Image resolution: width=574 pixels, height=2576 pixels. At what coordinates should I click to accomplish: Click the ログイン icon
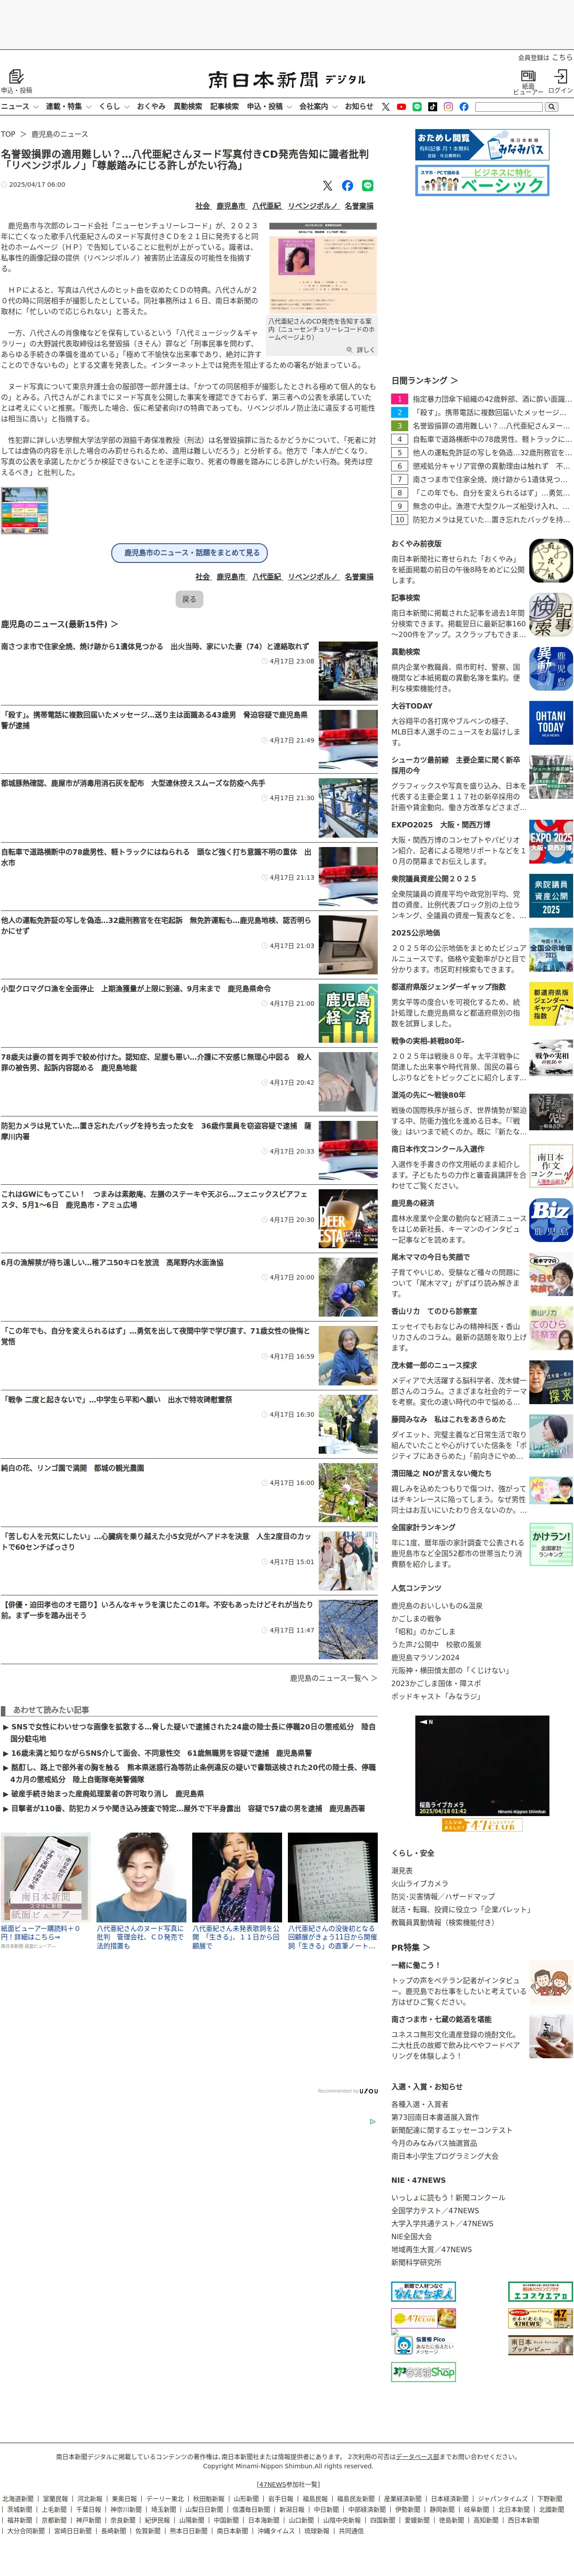(561, 76)
